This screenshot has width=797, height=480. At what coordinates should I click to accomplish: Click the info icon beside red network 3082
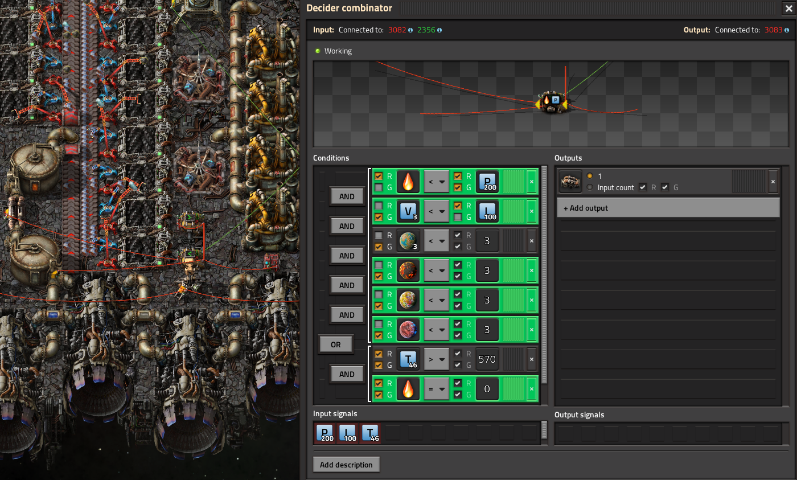[410, 30]
